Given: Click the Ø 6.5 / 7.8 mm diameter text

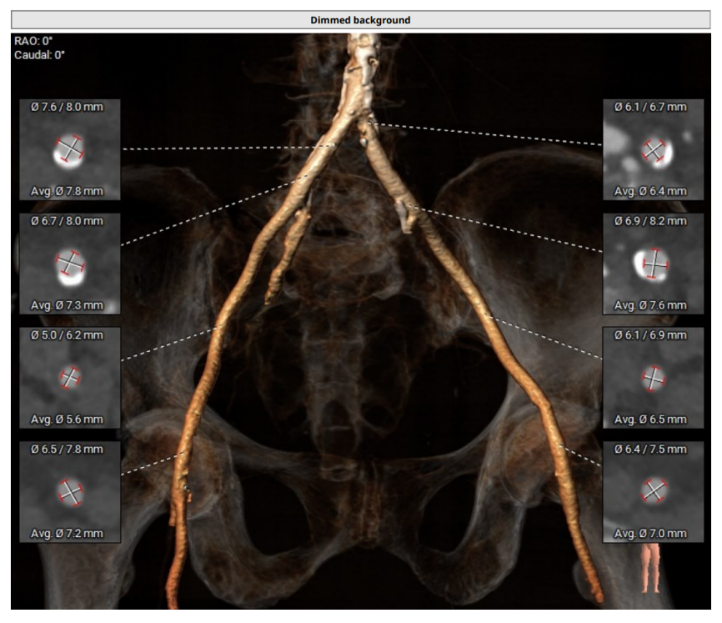Looking at the screenshot, I should tap(68, 450).
